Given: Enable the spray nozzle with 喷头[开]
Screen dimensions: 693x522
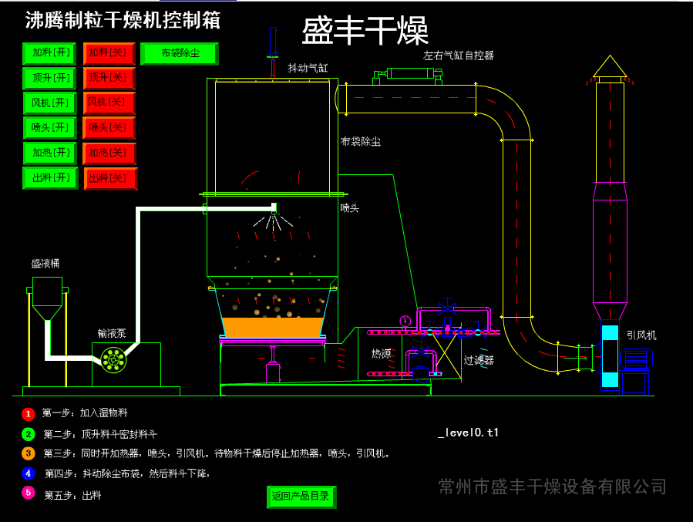Looking at the screenshot, I should tap(50, 128).
